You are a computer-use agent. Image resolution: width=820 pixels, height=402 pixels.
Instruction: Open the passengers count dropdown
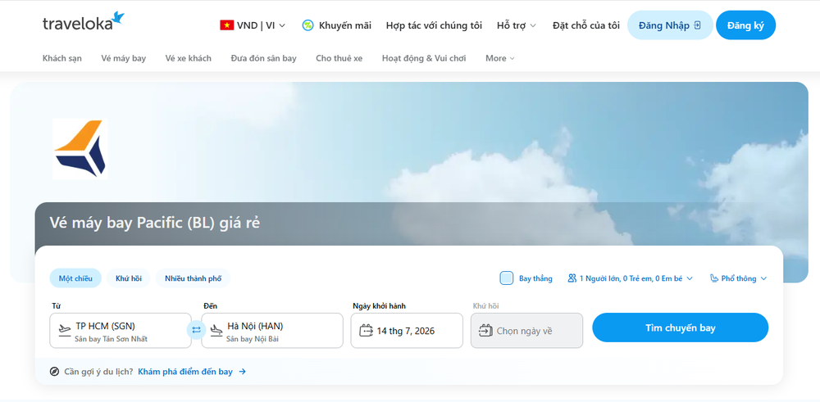click(x=630, y=278)
